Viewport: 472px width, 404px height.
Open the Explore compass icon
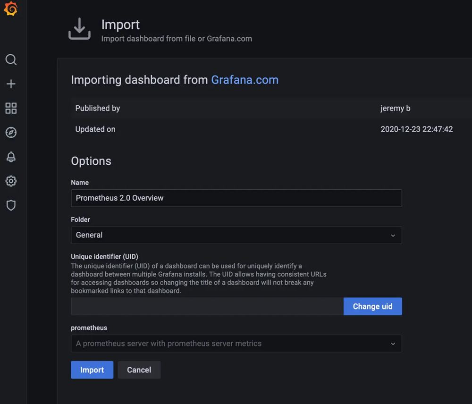(x=11, y=133)
